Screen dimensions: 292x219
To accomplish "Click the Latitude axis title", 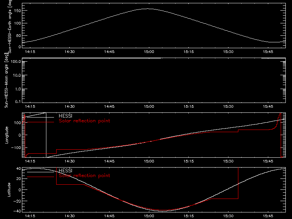I will [x=9, y=190].
